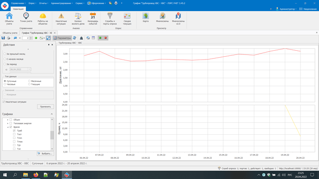Select За период radio option
The height and width of the screenshot is (179, 319).
(5, 64)
